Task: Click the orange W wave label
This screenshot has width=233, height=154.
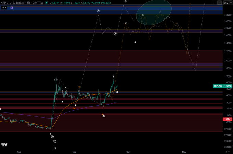Action: tap(74, 109)
